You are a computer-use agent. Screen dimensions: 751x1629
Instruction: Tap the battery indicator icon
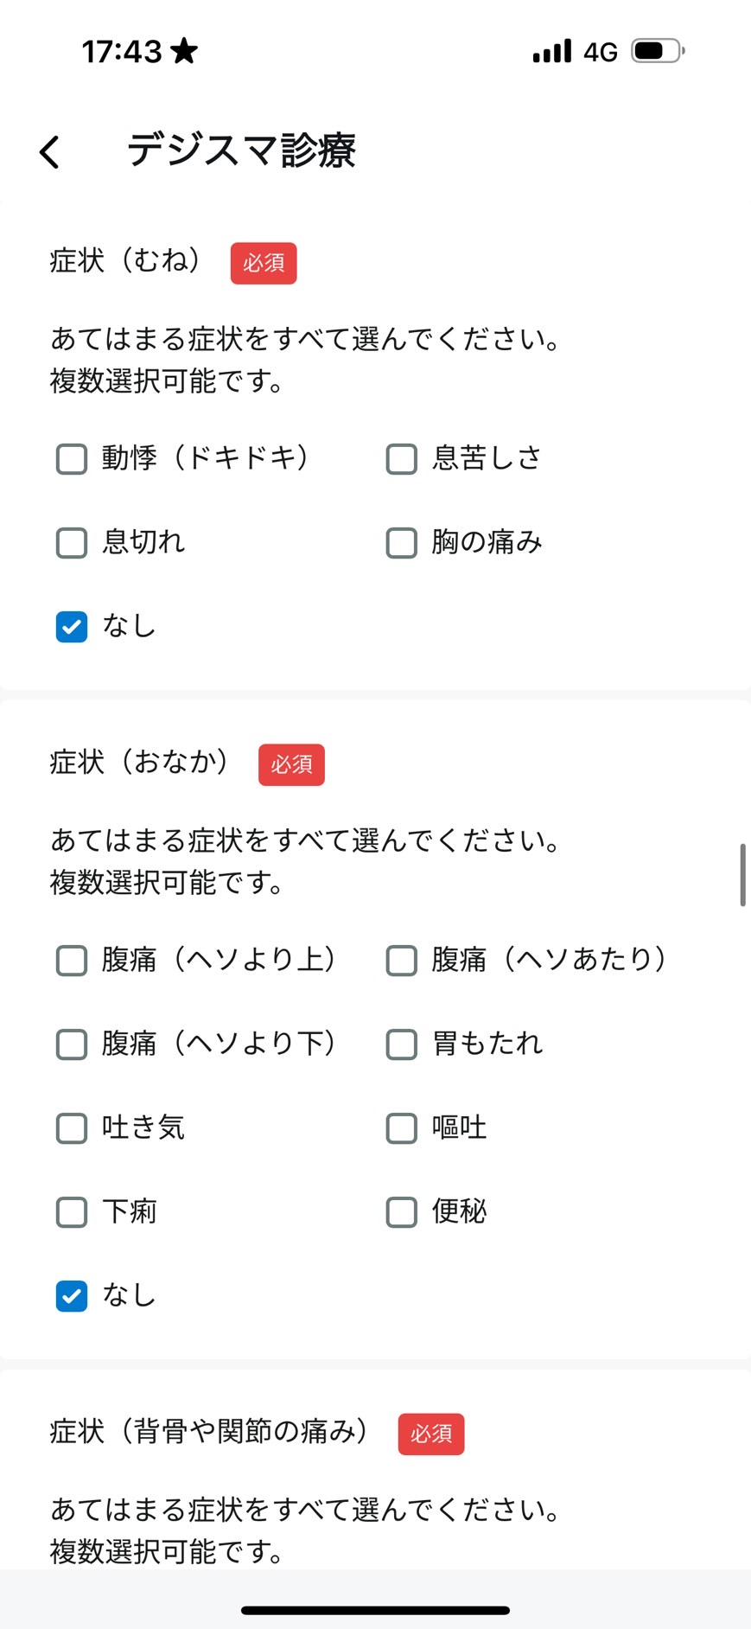[x=659, y=51]
